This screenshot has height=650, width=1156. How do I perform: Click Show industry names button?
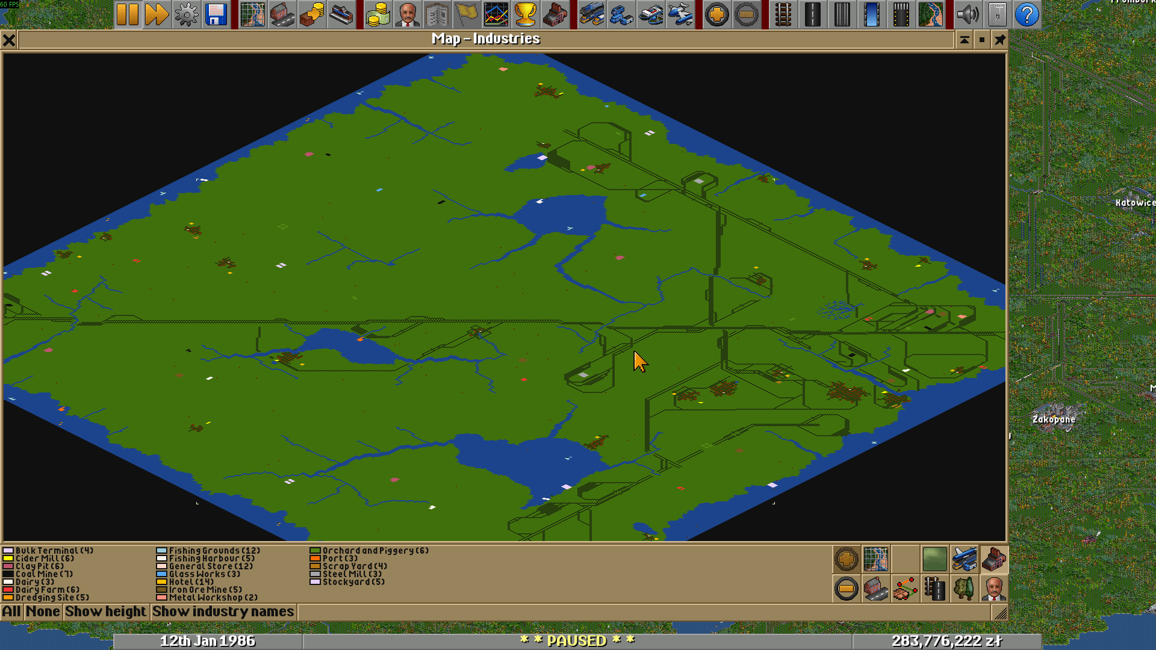[x=223, y=612]
